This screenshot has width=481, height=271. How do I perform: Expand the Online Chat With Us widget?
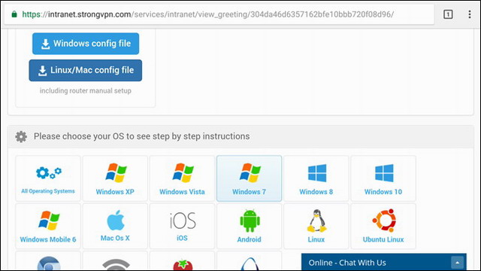click(457, 263)
